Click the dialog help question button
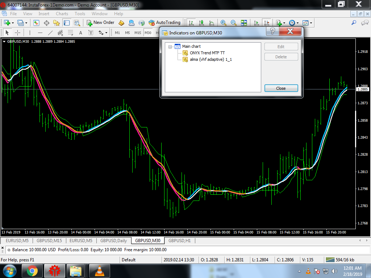The width and height of the screenshot is (371, 278). click(x=272, y=31)
